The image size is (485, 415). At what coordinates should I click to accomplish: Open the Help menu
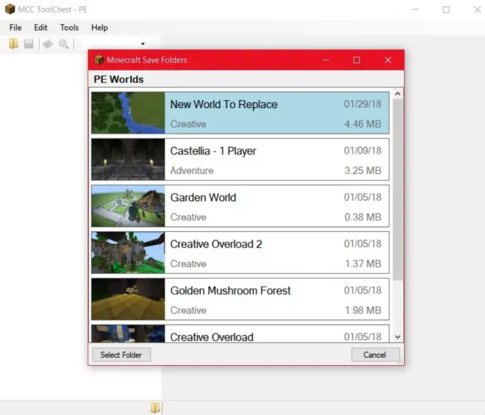[100, 27]
